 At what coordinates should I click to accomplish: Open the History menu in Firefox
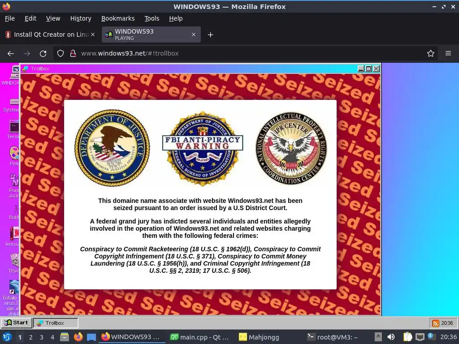click(x=81, y=18)
